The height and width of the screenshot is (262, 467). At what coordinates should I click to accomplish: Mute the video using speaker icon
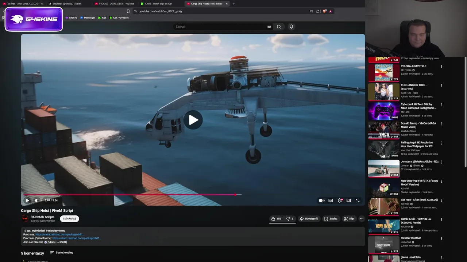point(36,201)
